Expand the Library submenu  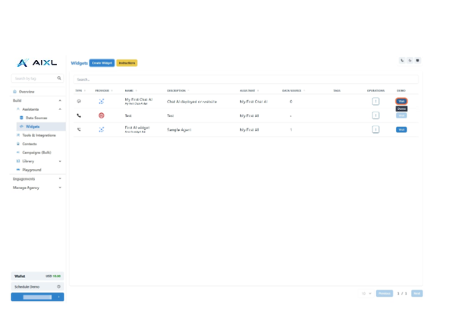60,161
